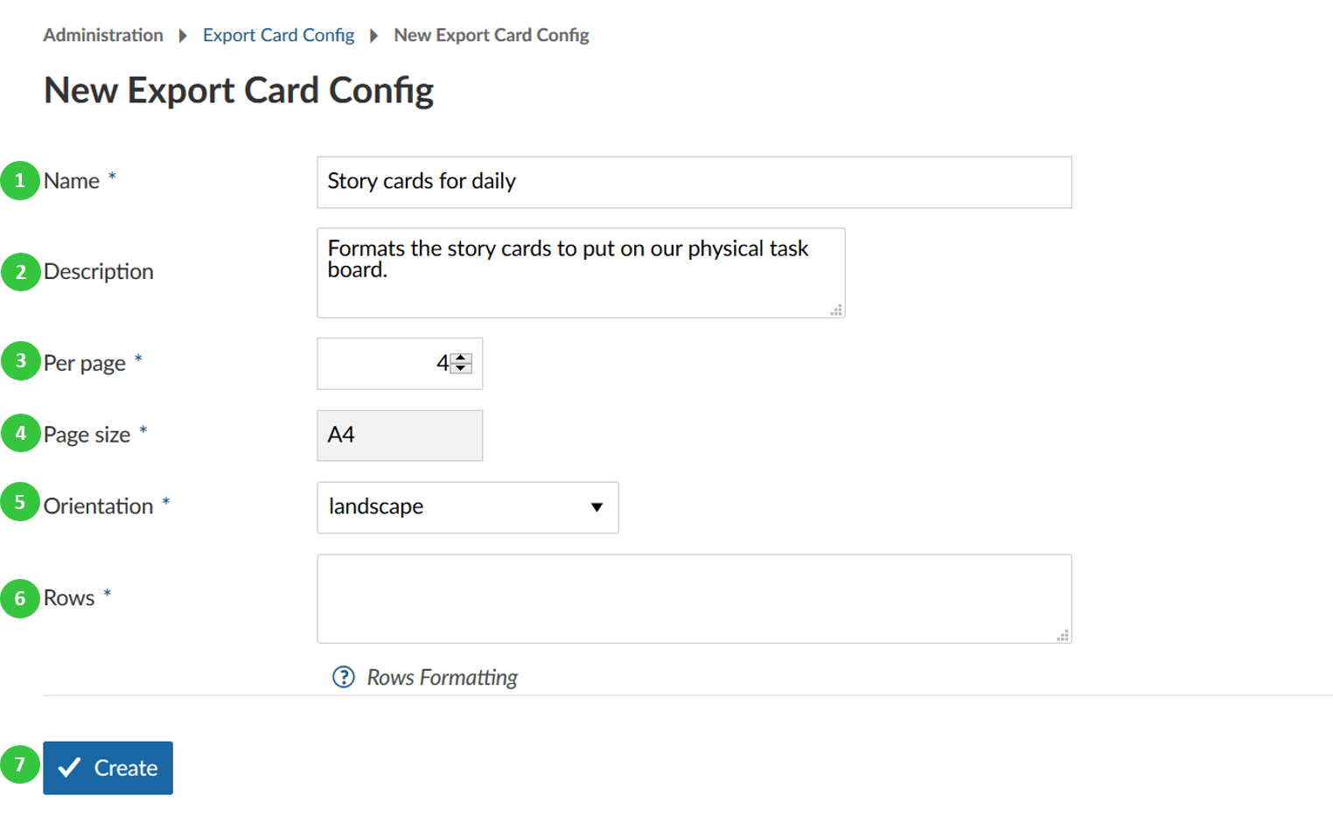Go to Export Card Config breadcrumb
The image size is (1333, 830).
click(278, 35)
